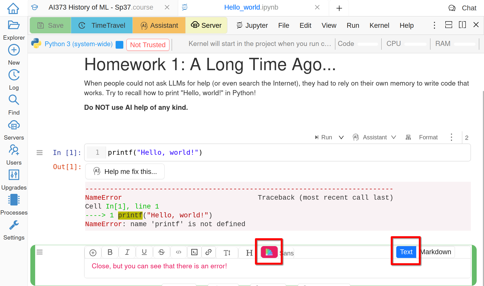Expand the cell Assistant dropdown

click(x=393, y=137)
